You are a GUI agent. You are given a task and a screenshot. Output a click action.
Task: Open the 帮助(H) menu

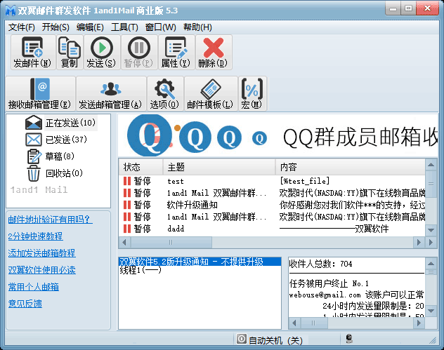point(197,27)
